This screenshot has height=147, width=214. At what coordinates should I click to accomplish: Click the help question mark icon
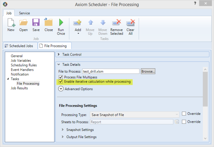[x=195, y=3]
